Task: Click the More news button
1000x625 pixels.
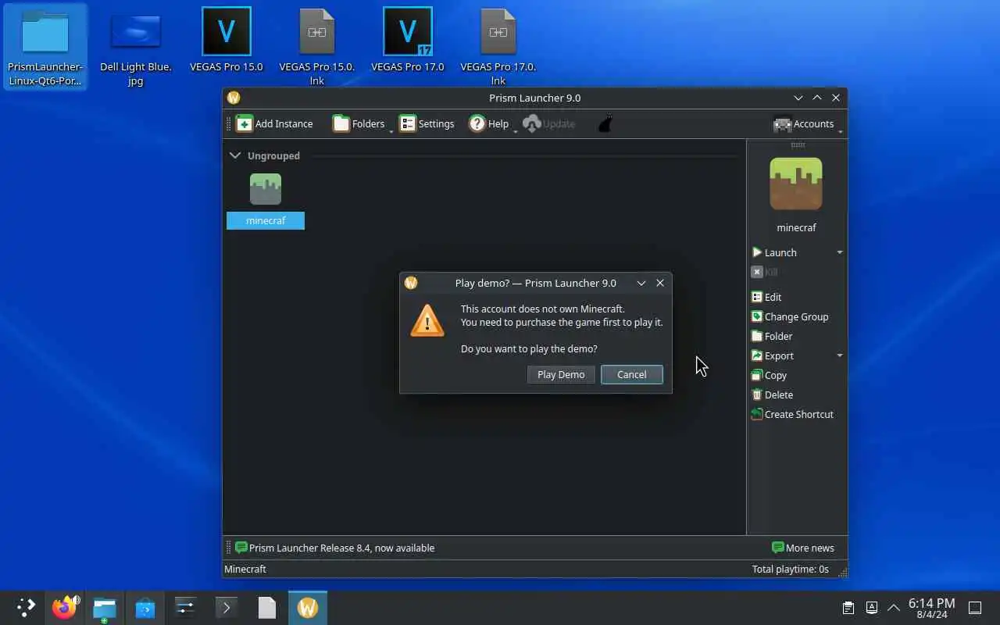Action: pyautogui.click(x=803, y=548)
